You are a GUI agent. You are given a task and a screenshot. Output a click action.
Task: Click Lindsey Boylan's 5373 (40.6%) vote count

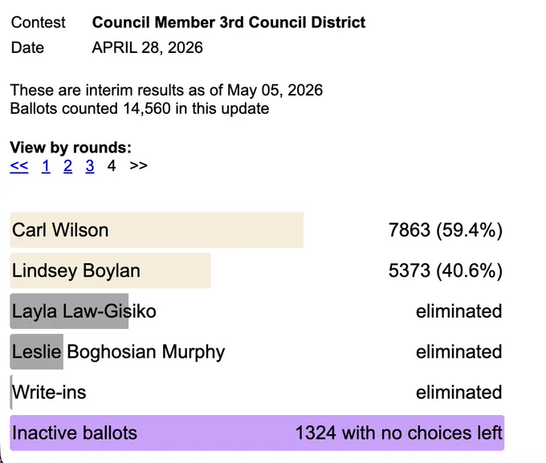(x=446, y=270)
